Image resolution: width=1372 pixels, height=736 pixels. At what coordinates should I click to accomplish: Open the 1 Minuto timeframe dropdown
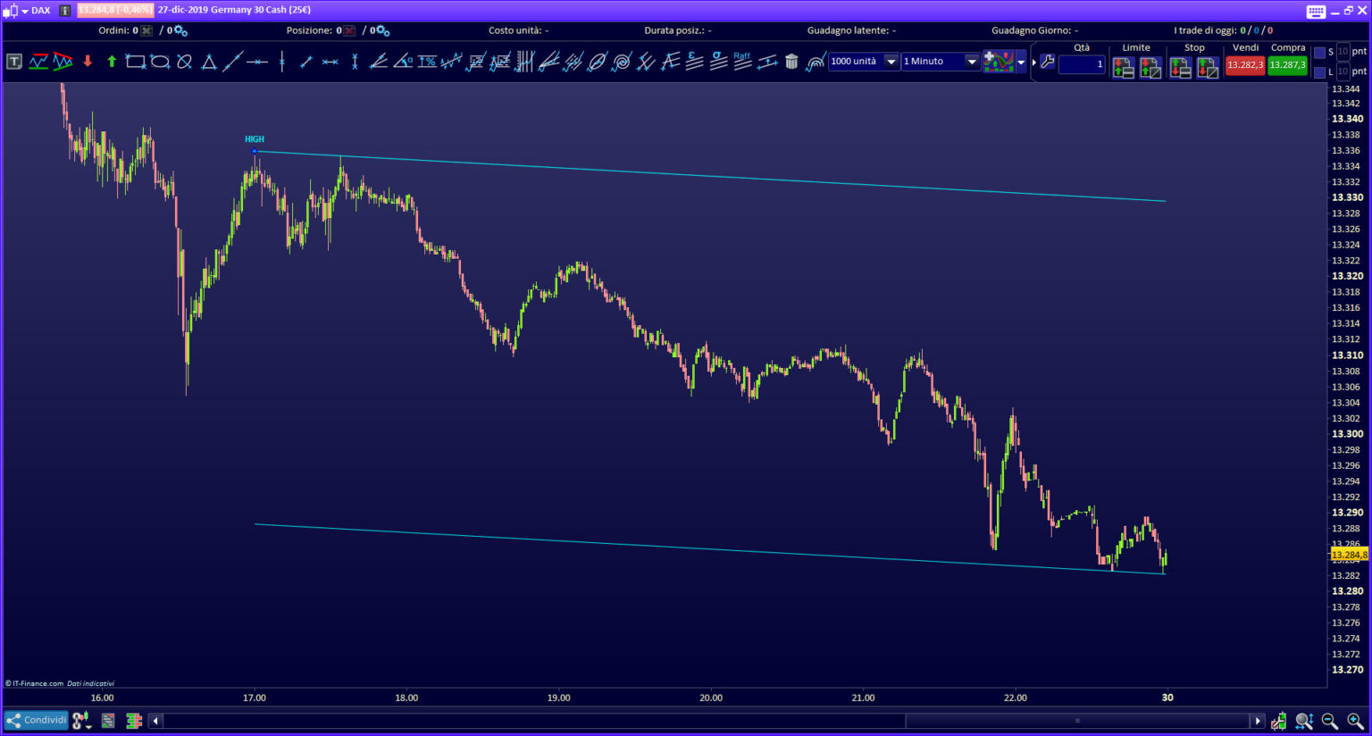972,62
